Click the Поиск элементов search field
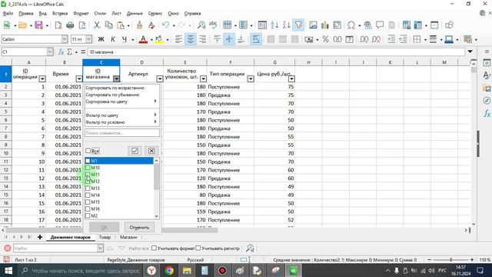Screen dimensions: 492x277 (122, 133)
